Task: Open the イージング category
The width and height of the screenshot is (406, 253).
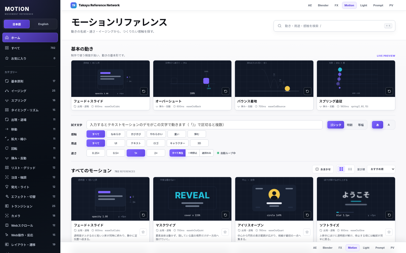Action: point(30,91)
